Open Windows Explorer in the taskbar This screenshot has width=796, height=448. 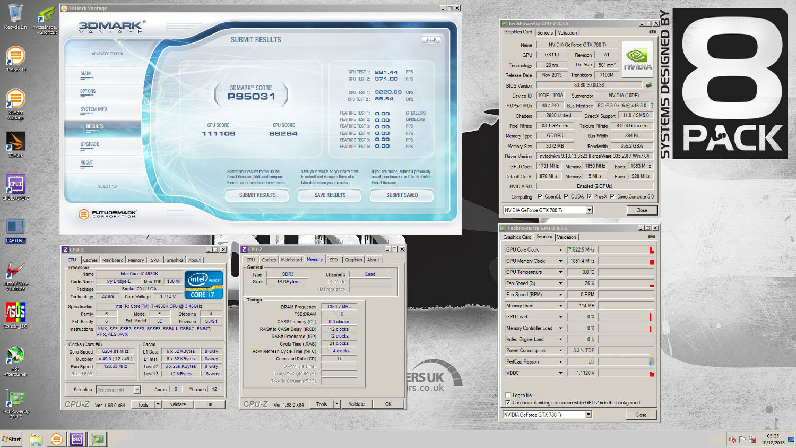36,440
